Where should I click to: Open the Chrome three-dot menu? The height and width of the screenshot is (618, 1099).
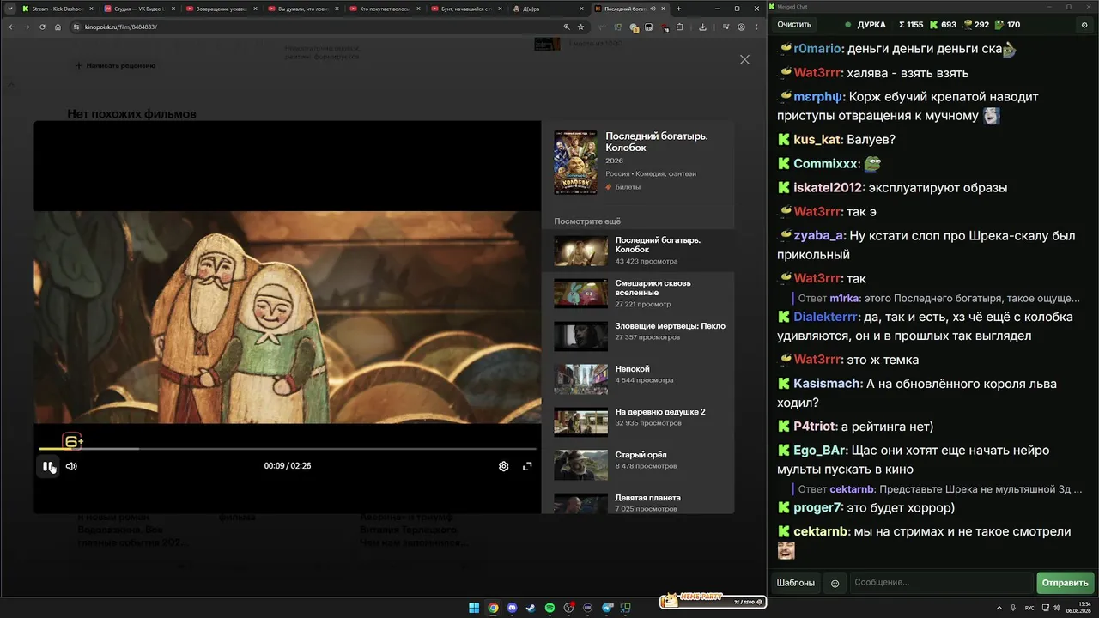coord(756,27)
